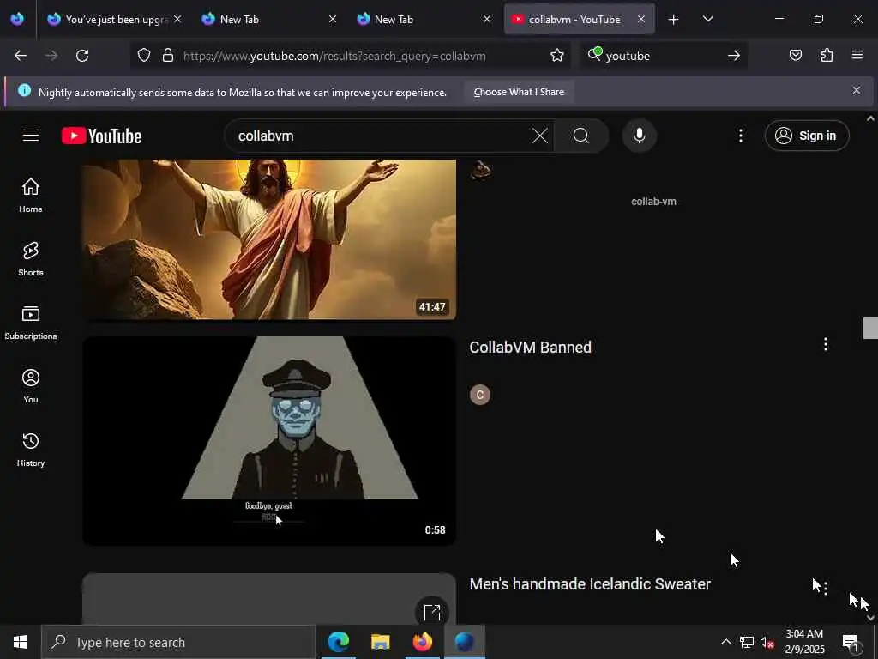Image resolution: width=878 pixels, height=659 pixels.
Task: Open Firefox from the taskbar
Action: (x=422, y=642)
